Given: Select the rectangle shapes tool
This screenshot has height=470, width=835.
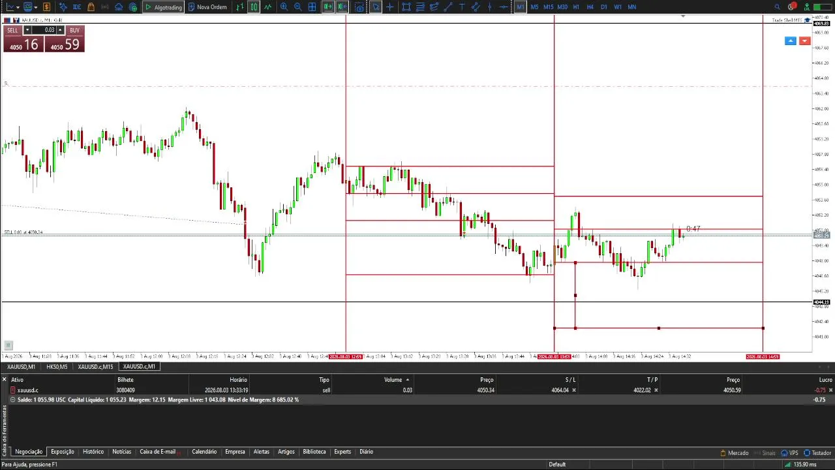Looking at the screenshot, I should pos(406,7).
